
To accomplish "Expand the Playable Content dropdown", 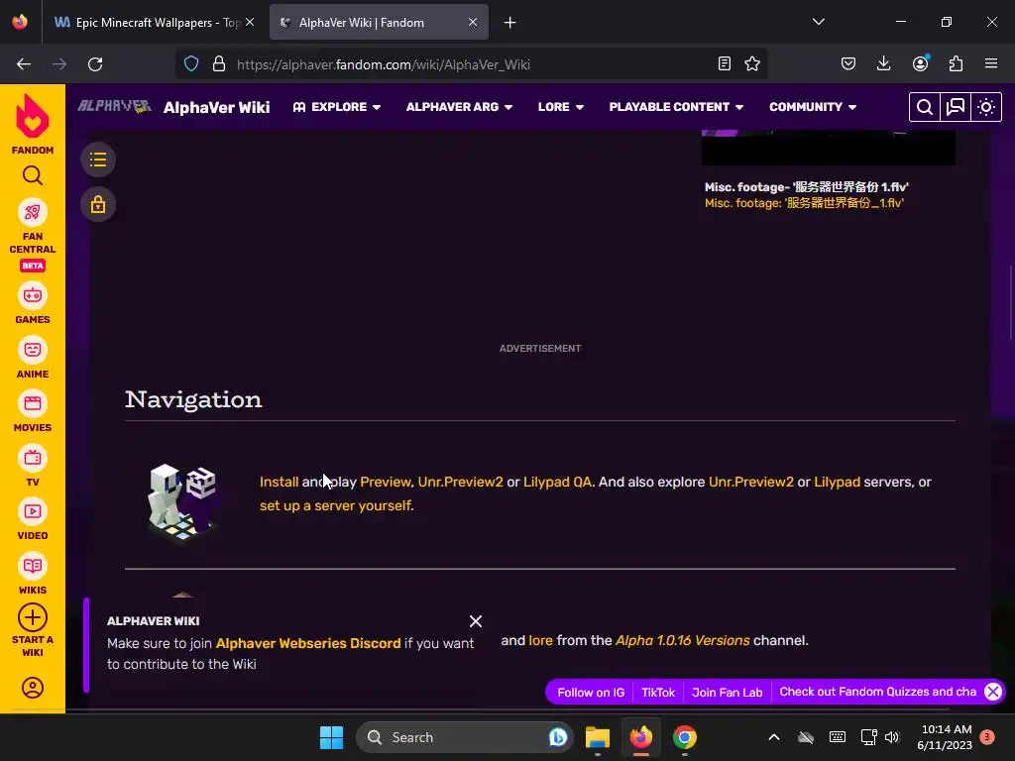I will (676, 107).
